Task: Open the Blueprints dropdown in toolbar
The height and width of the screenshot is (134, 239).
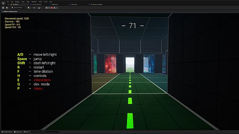Action: (x=35, y=8)
